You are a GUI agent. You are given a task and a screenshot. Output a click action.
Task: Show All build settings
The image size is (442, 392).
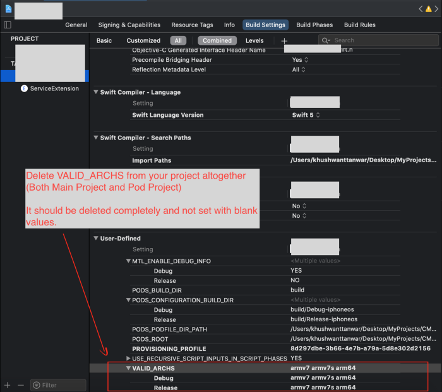tap(178, 40)
